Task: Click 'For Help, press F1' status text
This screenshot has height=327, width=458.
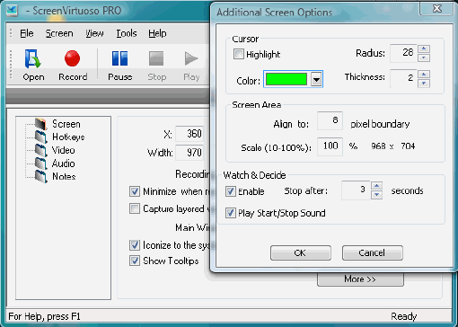Action: pos(44,316)
